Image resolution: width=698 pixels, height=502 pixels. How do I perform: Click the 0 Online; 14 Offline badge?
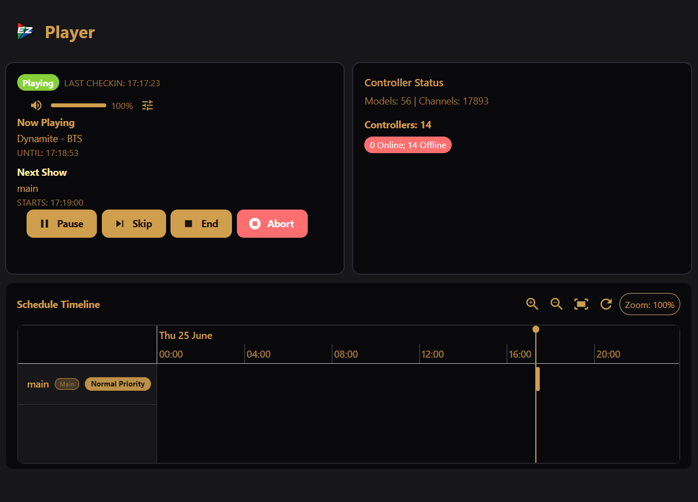pos(408,145)
